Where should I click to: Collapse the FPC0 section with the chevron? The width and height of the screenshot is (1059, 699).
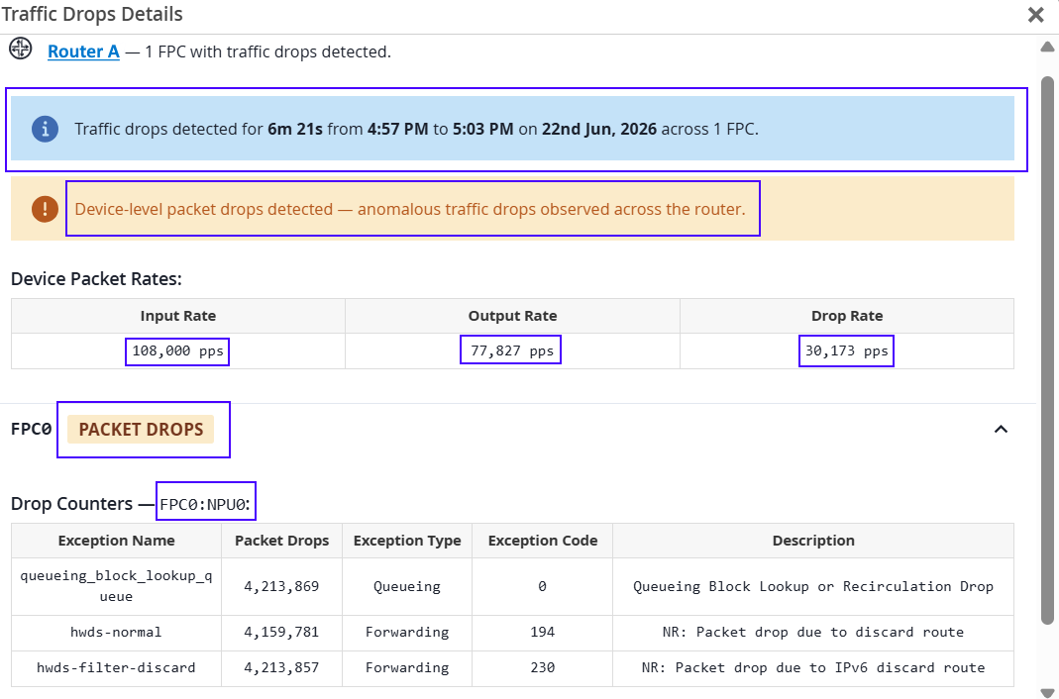(x=1001, y=429)
